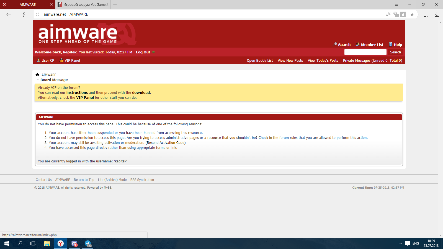The width and height of the screenshot is (443, 249).
Task: Open Contact Us footer link
Action: coord(43,180)
